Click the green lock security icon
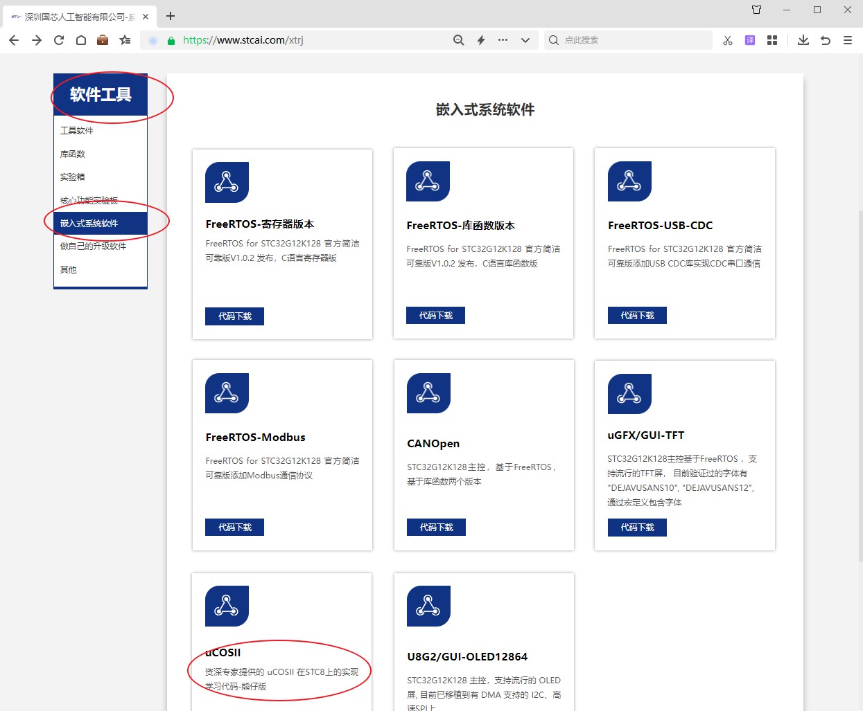 (x=171, y=41)
